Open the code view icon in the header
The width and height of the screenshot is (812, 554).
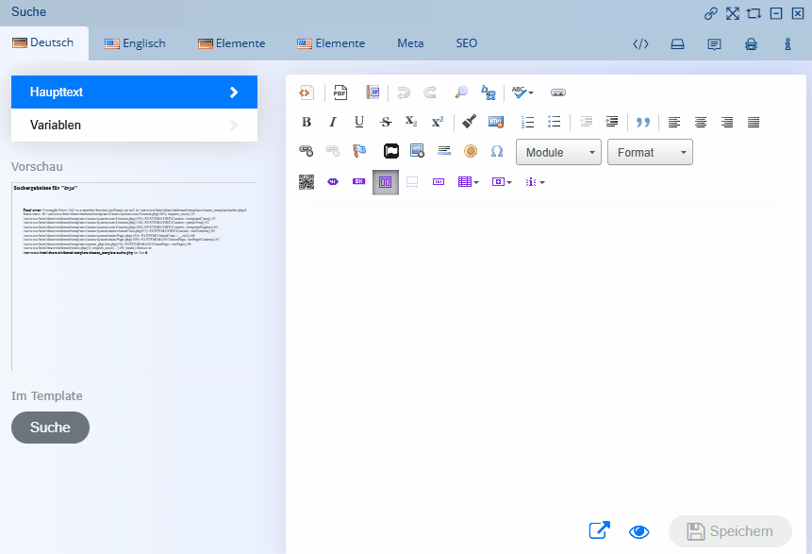[640, 43]
